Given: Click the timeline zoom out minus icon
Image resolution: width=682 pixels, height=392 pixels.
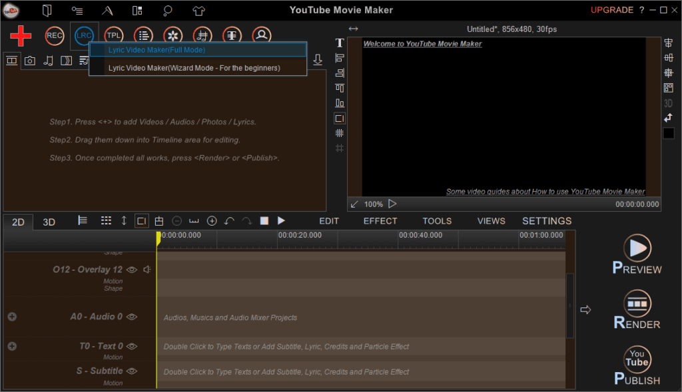Looking at the screenshot, I should point(176,221).
